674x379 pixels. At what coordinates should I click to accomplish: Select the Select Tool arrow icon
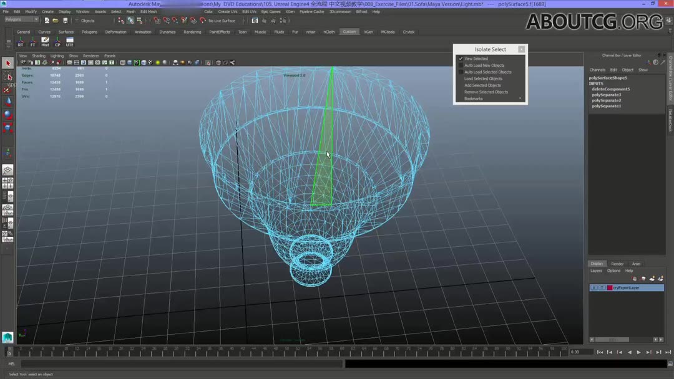[x=8, y=62]
